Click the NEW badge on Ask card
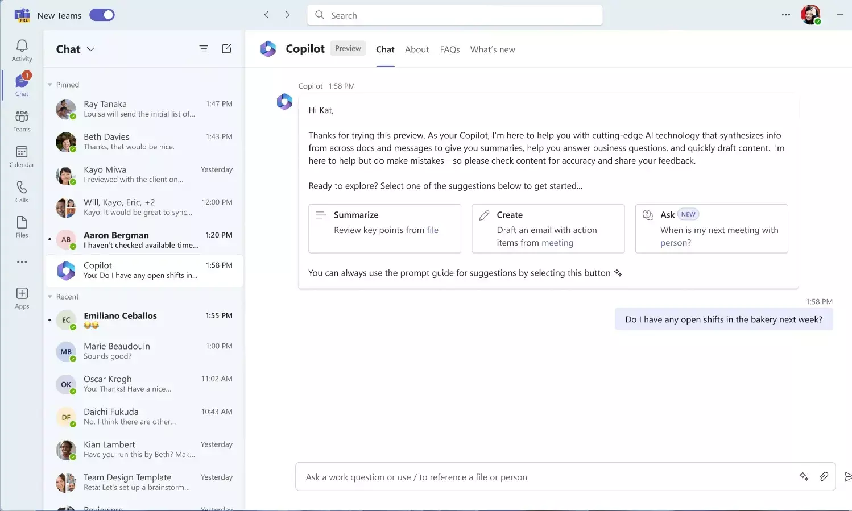This screenshot has width=852, height=511. pyautogui.click(x=688, y=214)
